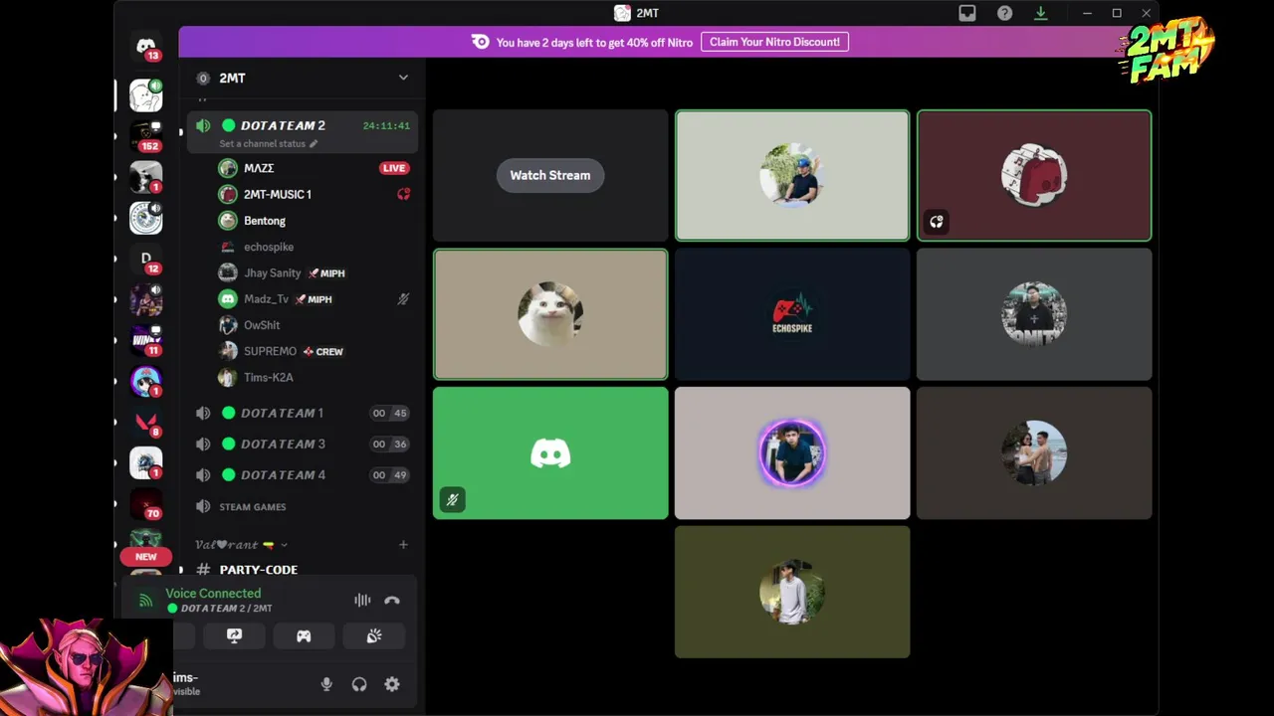Viewport: 1274px width, 716px height.
Task: Join the DOTA TEAM 3 voice channel
Action: click(x=302, y=444)
